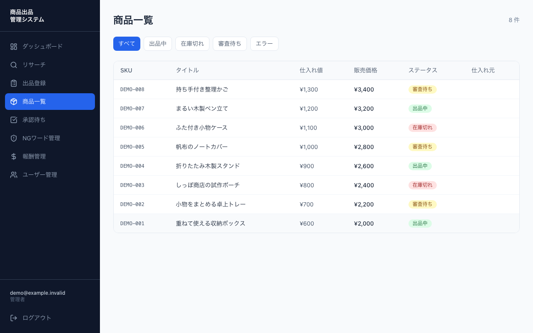Click the users icon for ユーザー管理

pyautogui.click(x=14, y=175)
